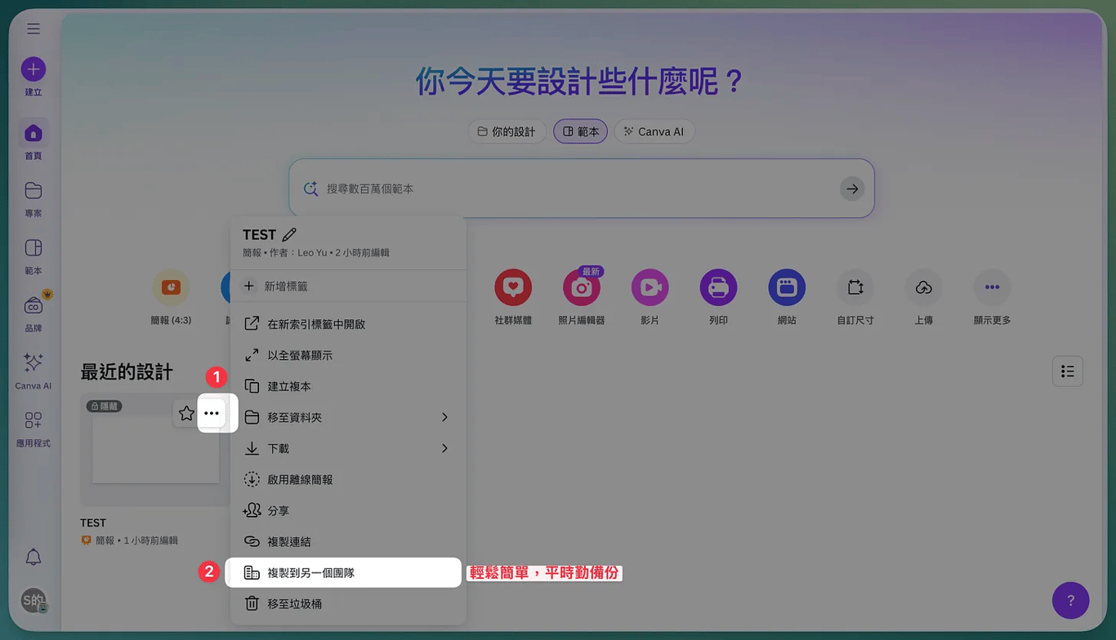Viewport: 1116px width, 640px height.
Task: Click the TEST design name under thumbnail
Action: [x=93, y=523]
